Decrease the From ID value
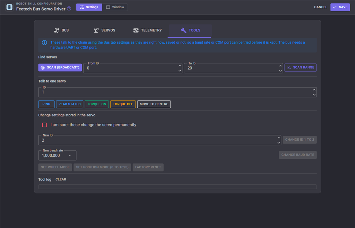 click(180, 71)
